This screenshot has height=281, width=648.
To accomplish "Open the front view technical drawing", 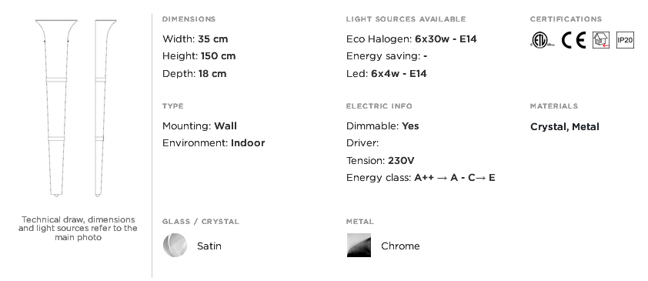I will [x=56, y=108].
